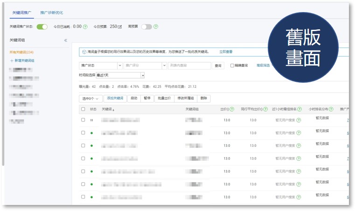Image resolution: width=355 pixels, height=211 pixels.
Task: Click the 添加关键词 button
Action: [115, 99]
